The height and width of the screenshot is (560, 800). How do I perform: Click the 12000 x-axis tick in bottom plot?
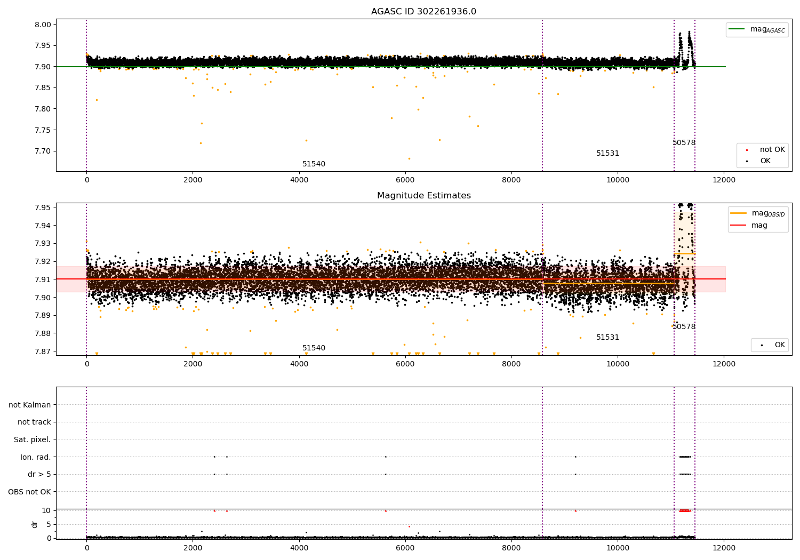pos(724,548)
